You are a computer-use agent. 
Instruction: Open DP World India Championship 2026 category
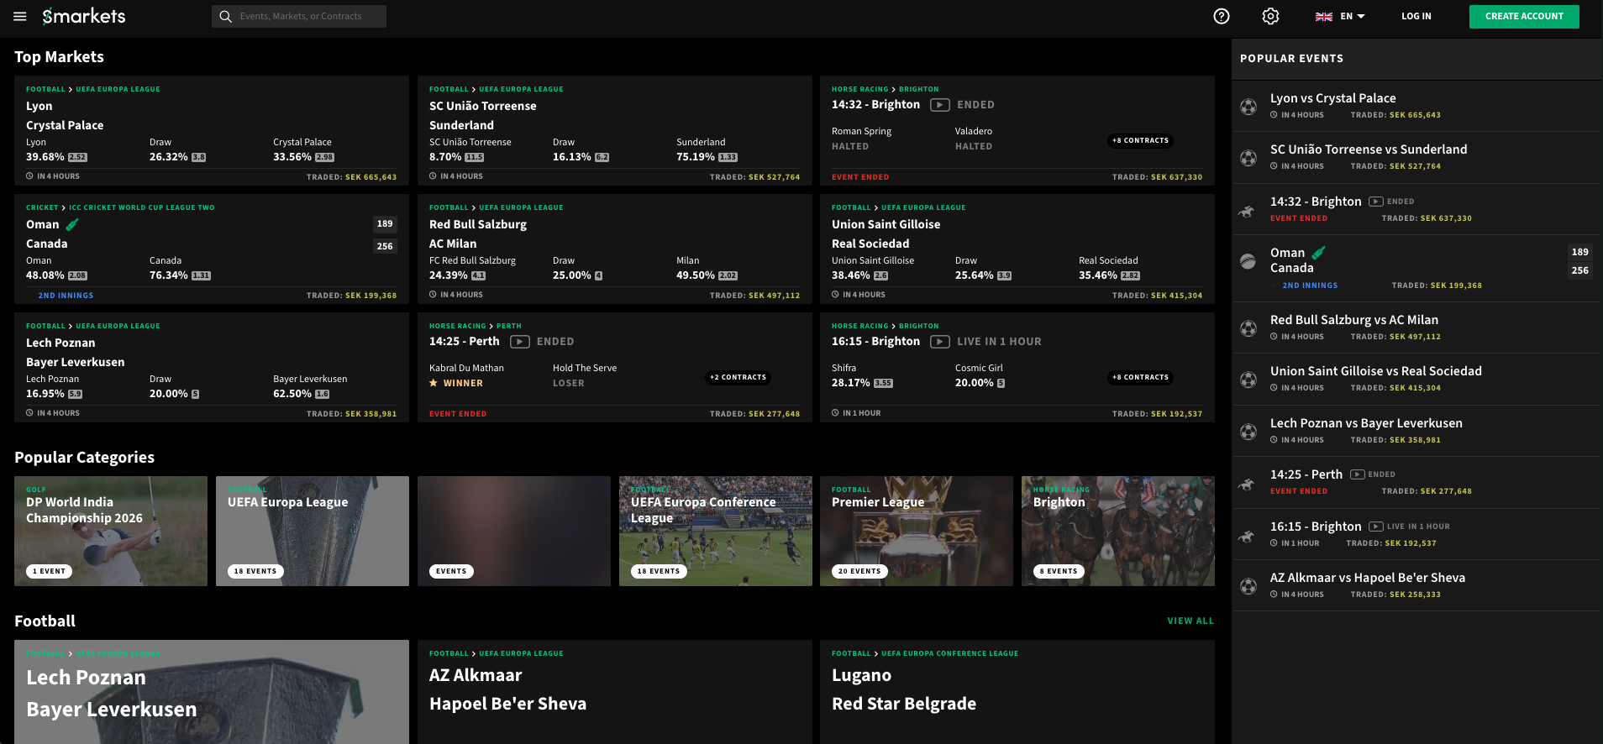(111, 531)
